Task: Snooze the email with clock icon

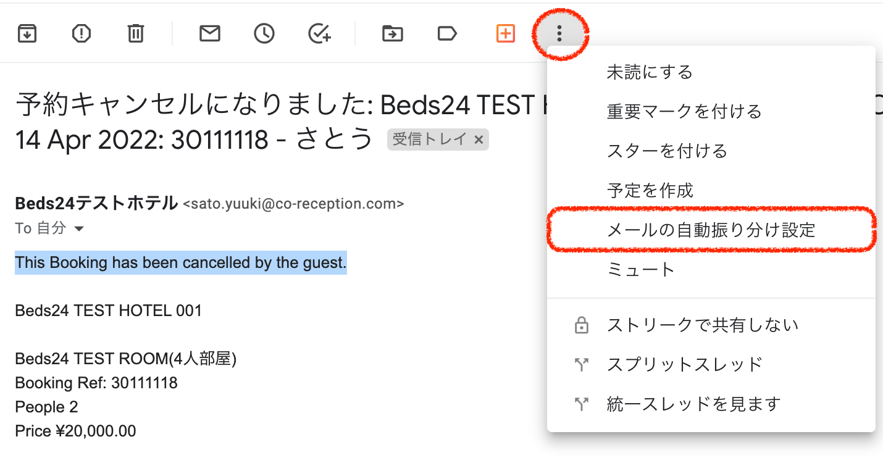Action: click(x=264, y=33)
